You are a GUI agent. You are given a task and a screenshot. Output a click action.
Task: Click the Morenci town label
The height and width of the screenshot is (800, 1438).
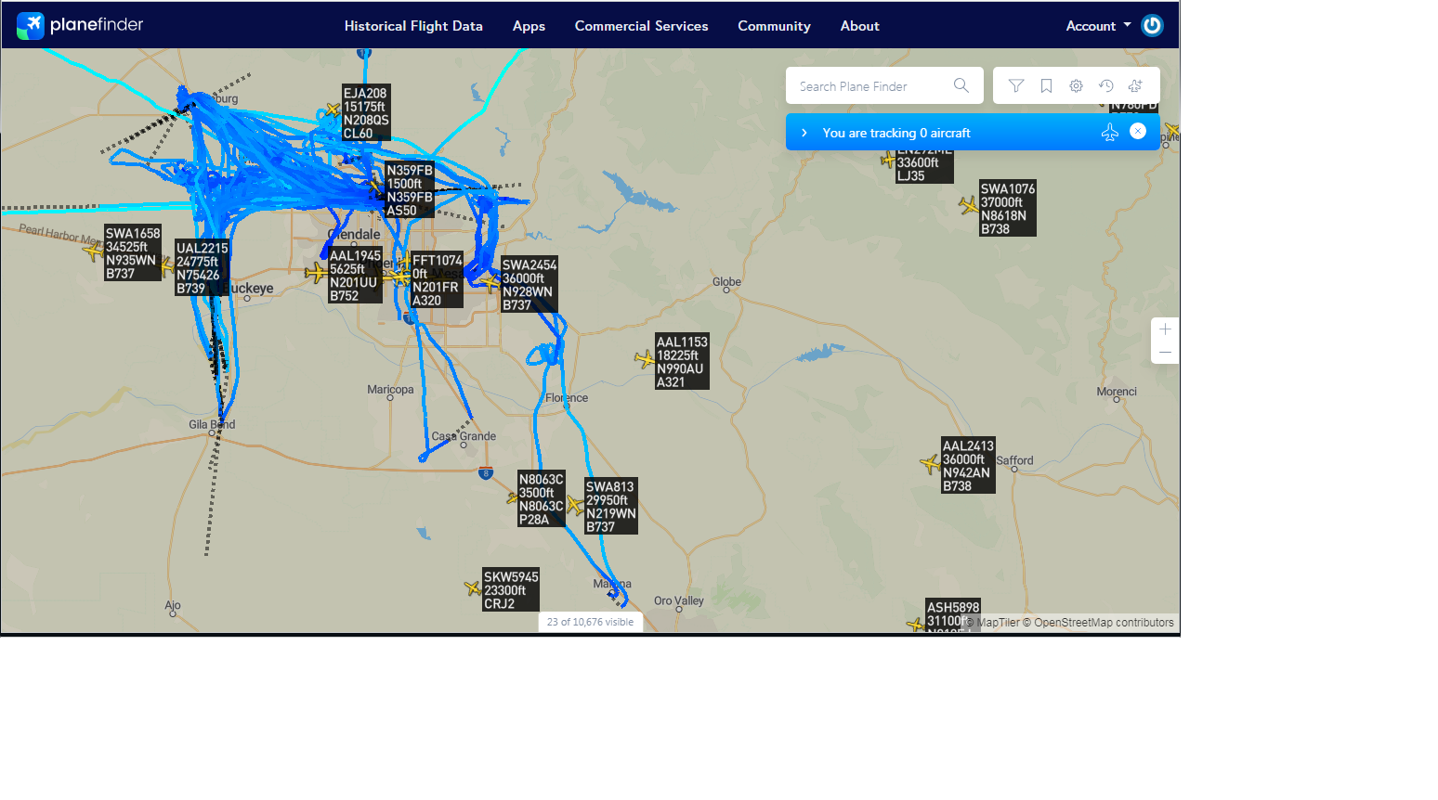point(1117,392)
